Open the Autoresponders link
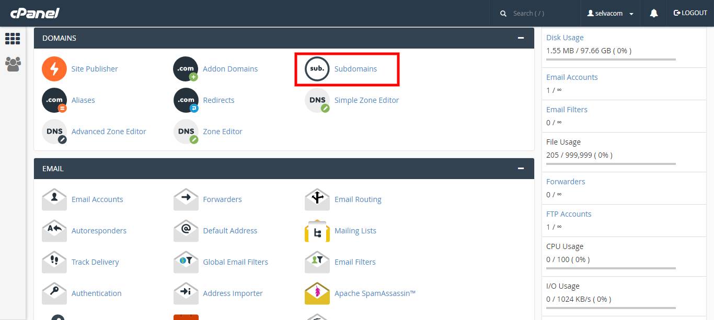The width and height of the screenshot is (714, 320). (99, 231)
